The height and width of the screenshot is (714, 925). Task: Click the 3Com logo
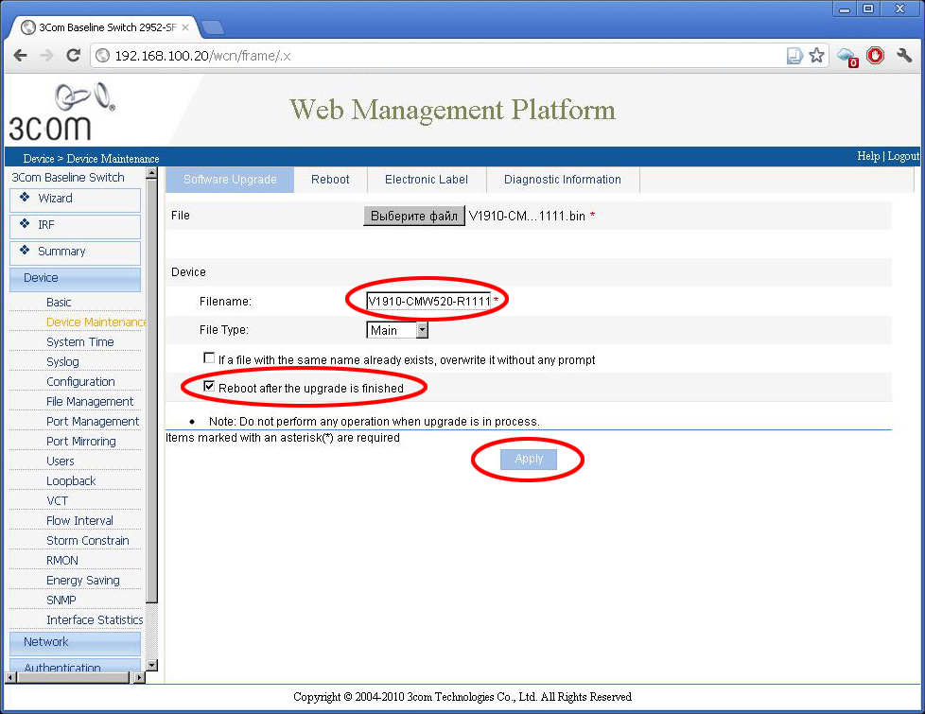click(x=62, y=113)
